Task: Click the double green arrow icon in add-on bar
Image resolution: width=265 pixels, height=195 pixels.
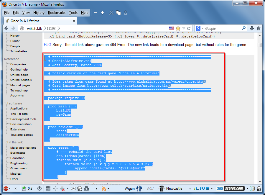Action: click(252, 189)
